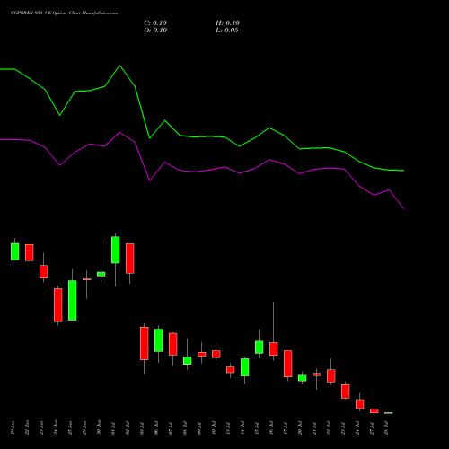Click the flat green candle above 28 Jul
This screenshot has width=449, height=449.
[389, 413]
